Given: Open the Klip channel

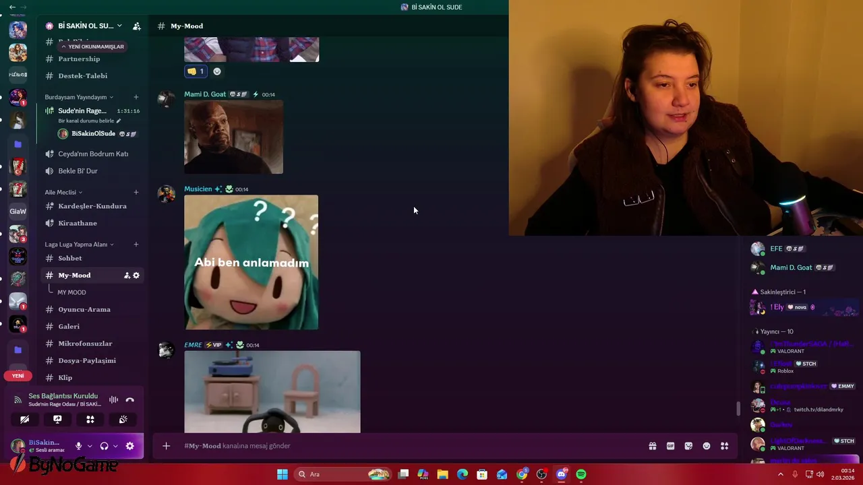Looking at the screenshot, I should point(65,378).
